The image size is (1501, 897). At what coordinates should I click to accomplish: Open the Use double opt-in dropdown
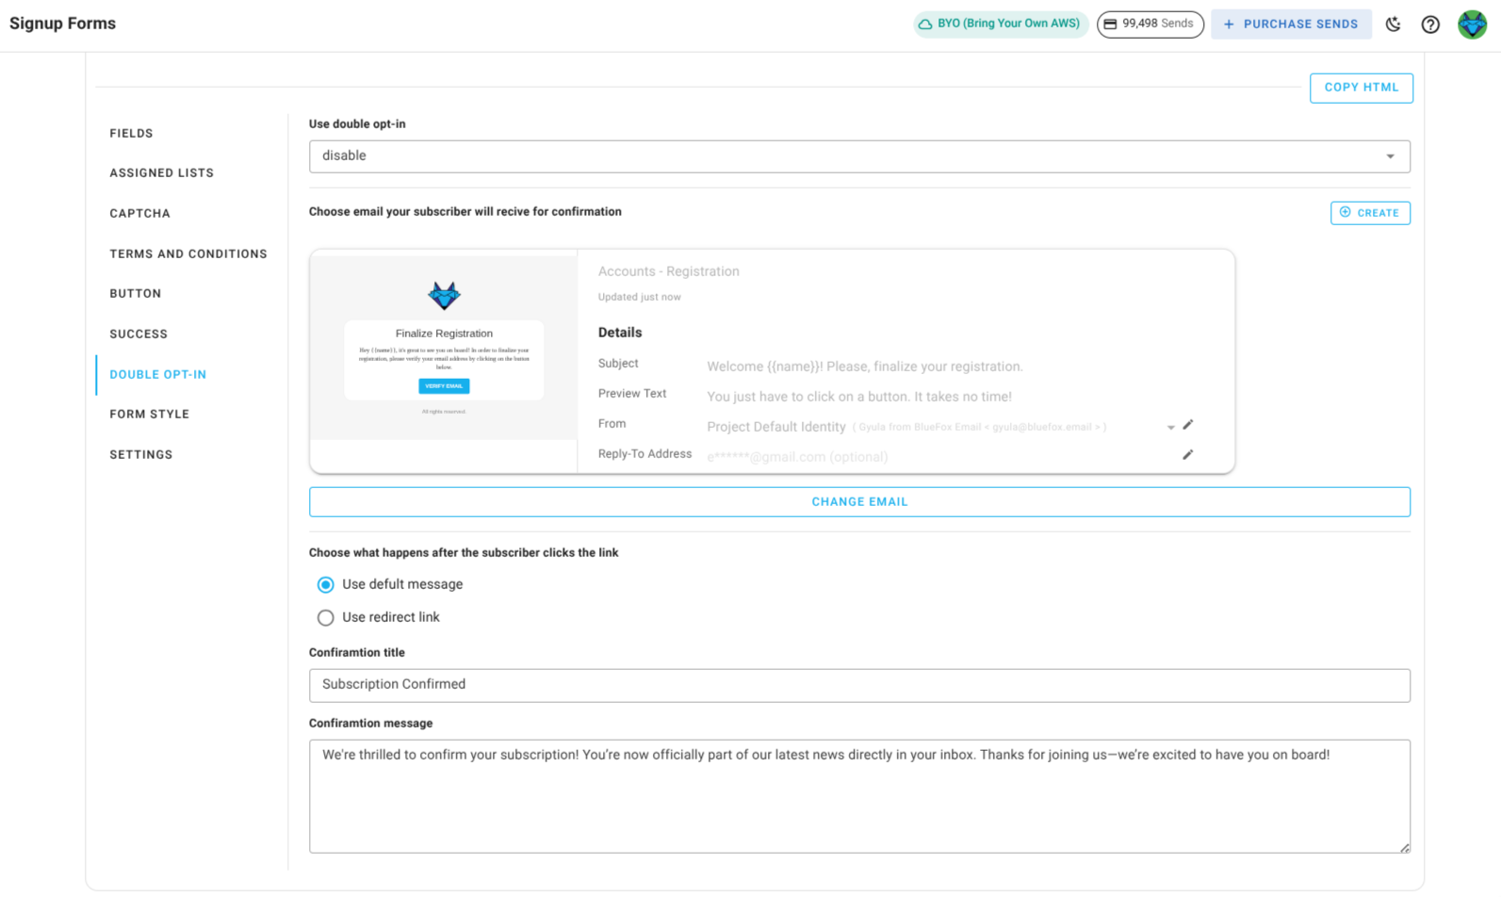pos(859,156)
